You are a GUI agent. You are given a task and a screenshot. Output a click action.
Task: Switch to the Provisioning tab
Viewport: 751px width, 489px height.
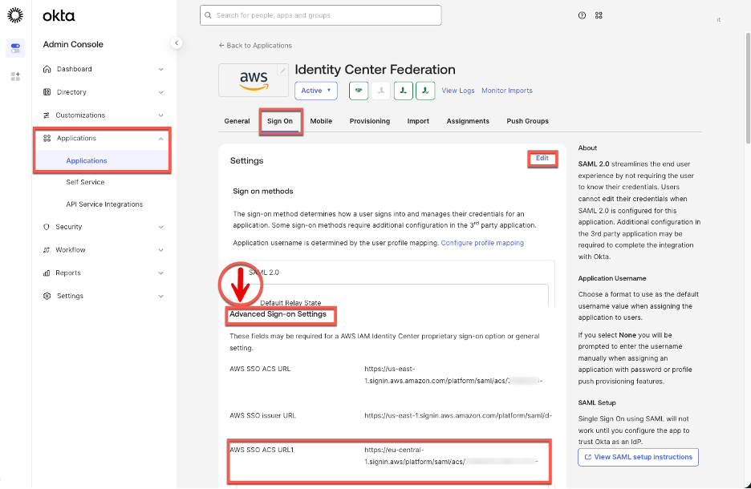[x=369, y=121]
